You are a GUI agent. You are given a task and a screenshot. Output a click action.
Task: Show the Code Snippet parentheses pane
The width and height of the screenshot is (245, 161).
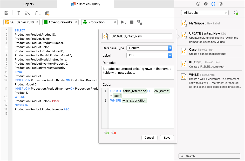pos(213,4)
